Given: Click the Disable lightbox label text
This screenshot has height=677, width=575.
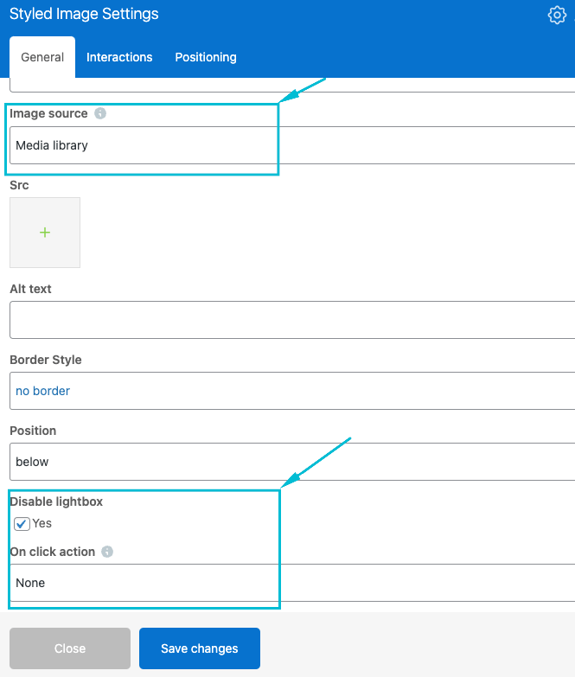Looking at the screenshot, I should (56, 501).
